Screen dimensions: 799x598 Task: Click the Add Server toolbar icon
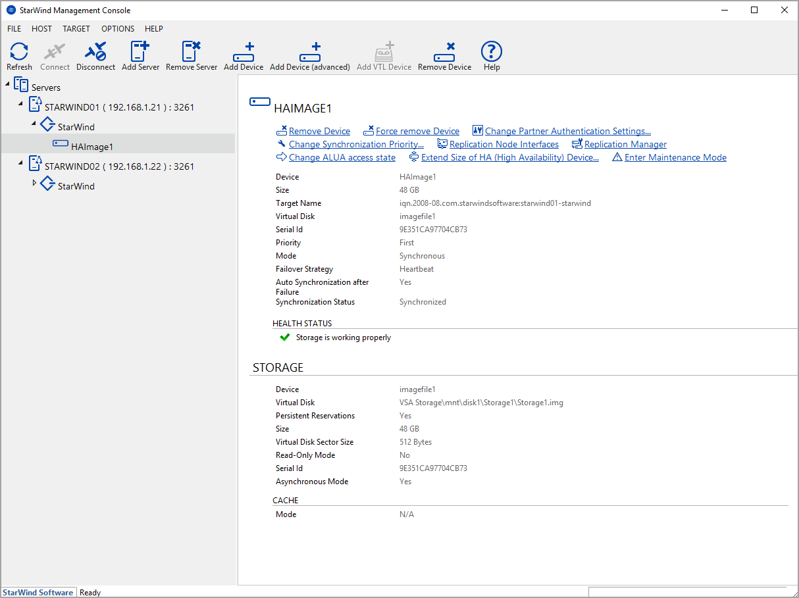pos(140,52)
